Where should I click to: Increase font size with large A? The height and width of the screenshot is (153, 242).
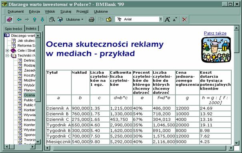click(x=167, y=20)
